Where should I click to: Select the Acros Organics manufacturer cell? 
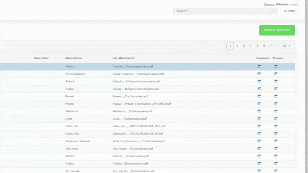(x=75, y=74)
